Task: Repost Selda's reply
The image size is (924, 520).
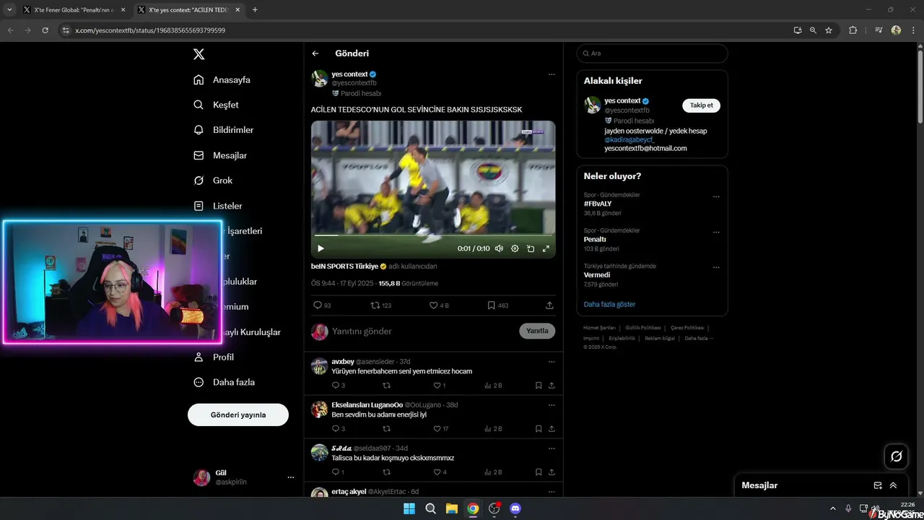Action: [x=386, y=472]
